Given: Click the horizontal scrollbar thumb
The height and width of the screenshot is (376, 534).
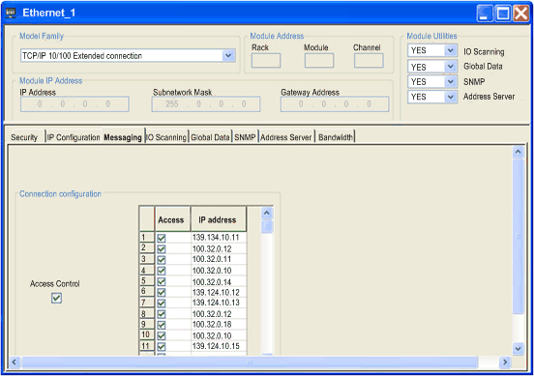Looking at the screenshot, I should 250,362.
